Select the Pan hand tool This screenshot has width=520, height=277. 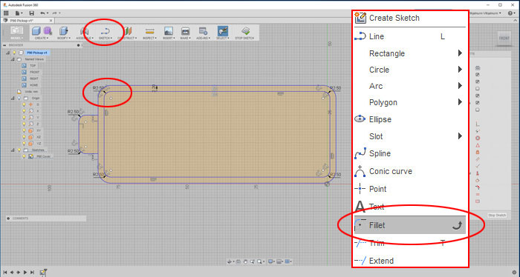coord(245,261)
